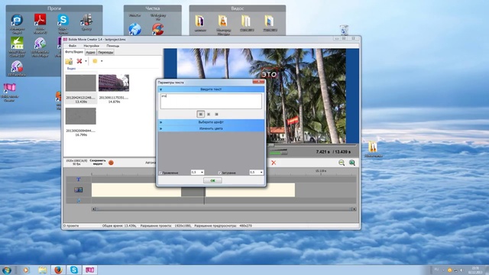The width and height of the screenshot is (489, 275).
Task: Select the 14.879s building video thumbnail
Action: pyautogui.click(x=114, y=83)
